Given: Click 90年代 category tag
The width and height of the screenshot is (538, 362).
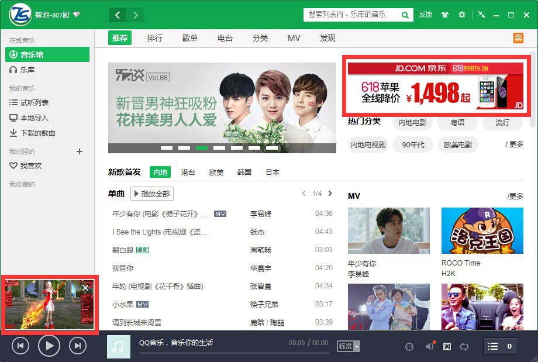Looking at the screenshot, I should pos(413,145).
